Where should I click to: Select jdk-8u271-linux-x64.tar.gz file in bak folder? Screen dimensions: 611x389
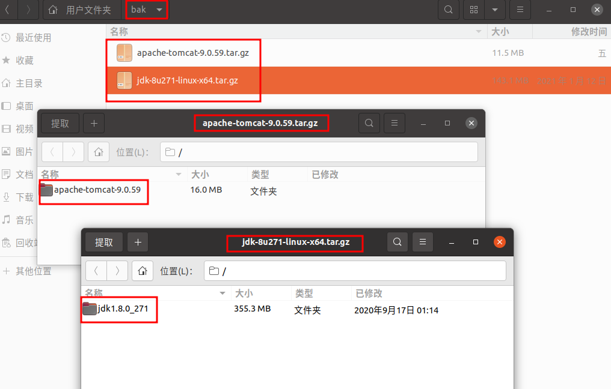(x=358, y=80)
